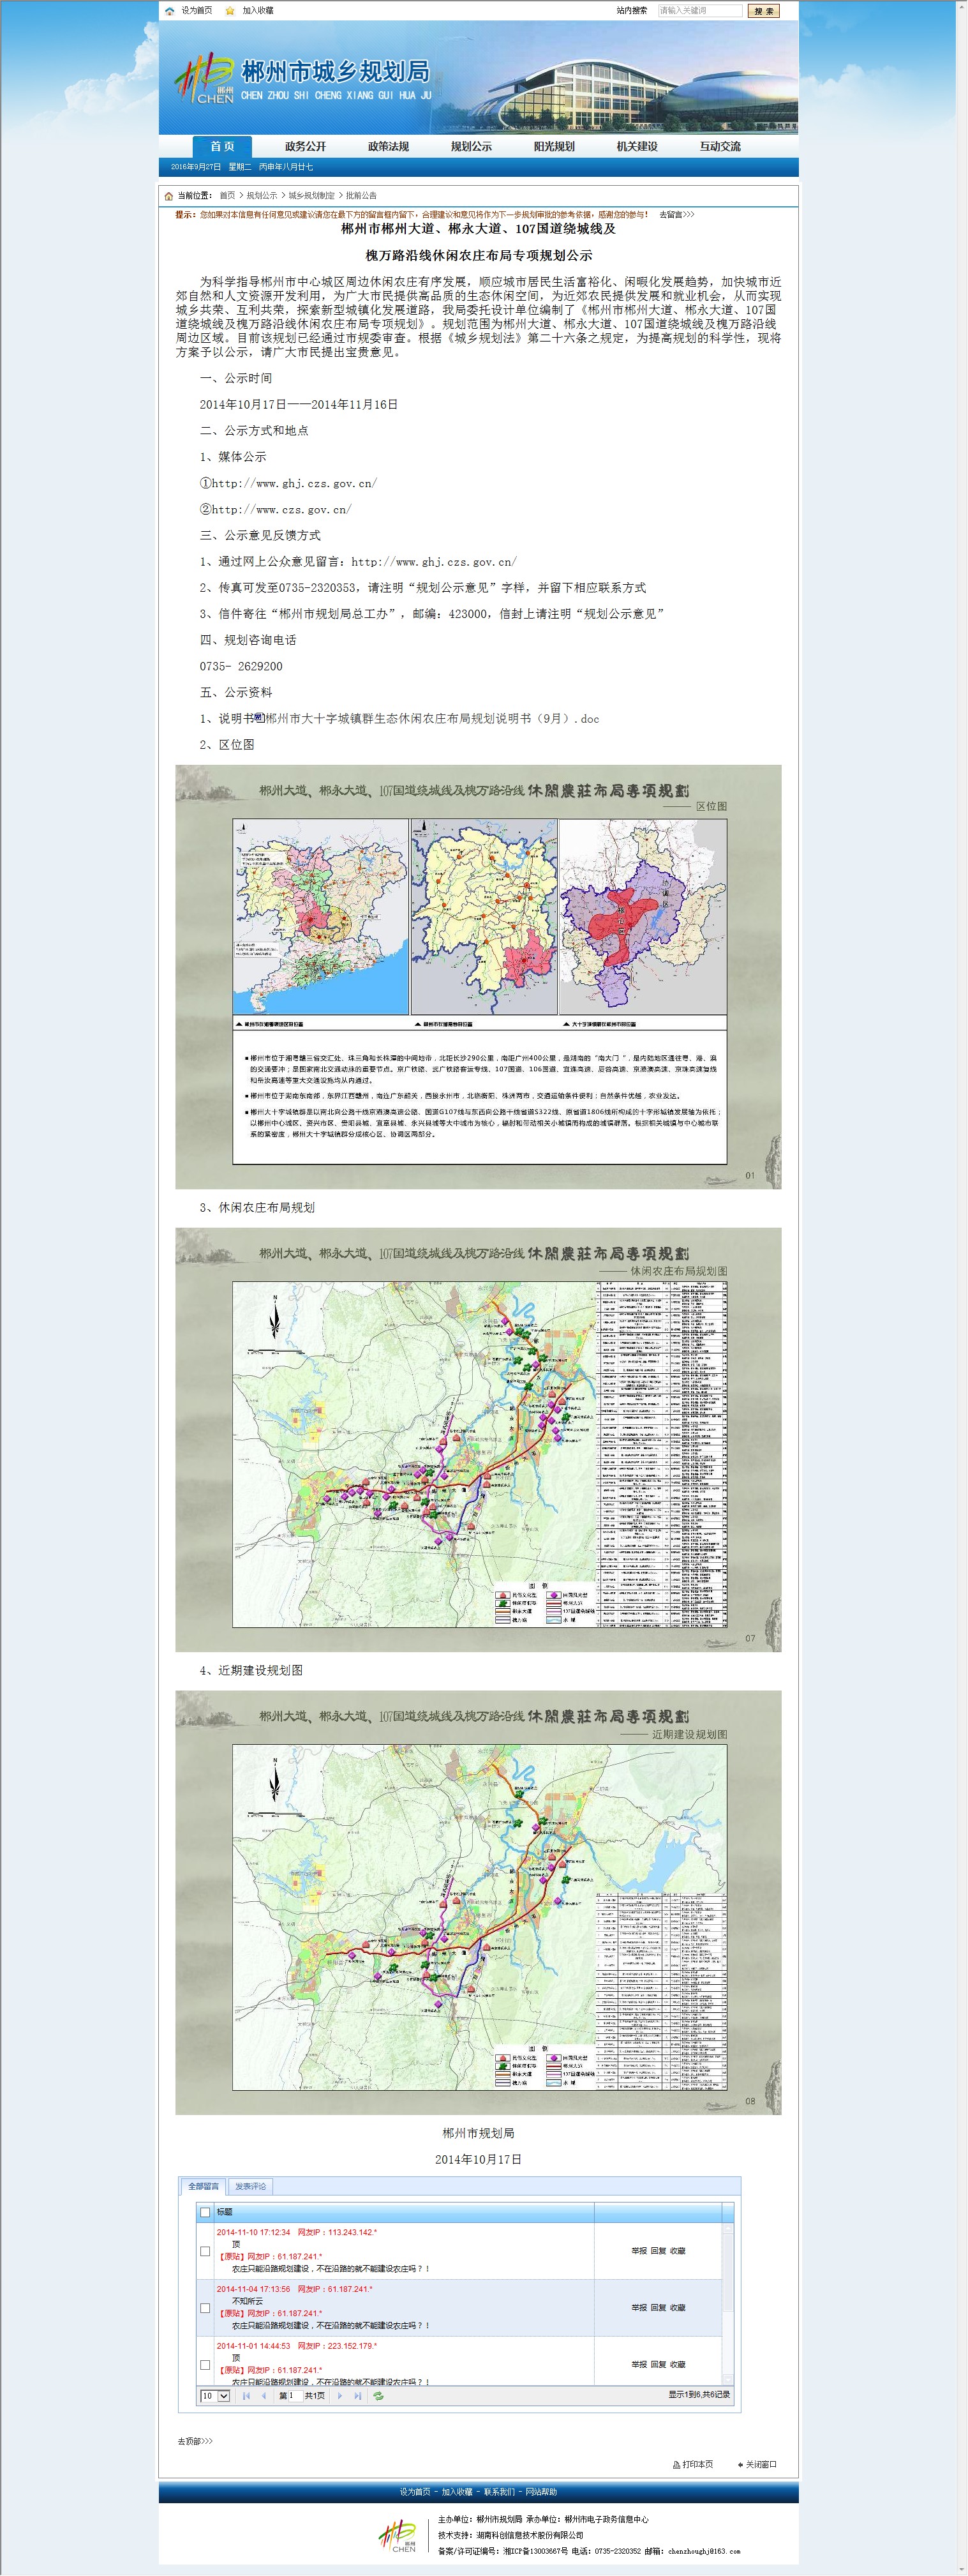The height and width of the screenshot is (2576, 968).
Task: Open the 政务公开 navigation menu
Action: (305, 146)
